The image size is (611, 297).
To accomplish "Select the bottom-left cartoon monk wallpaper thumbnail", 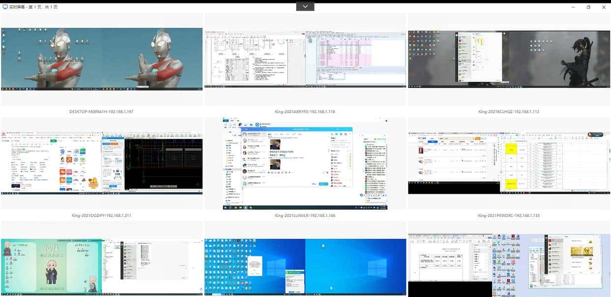I will pos(102,267).
